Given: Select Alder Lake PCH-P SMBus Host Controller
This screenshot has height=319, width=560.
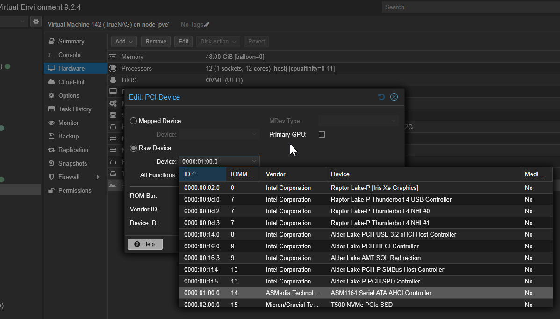Looking at the screenshot, I should click(x=366, y=270).
